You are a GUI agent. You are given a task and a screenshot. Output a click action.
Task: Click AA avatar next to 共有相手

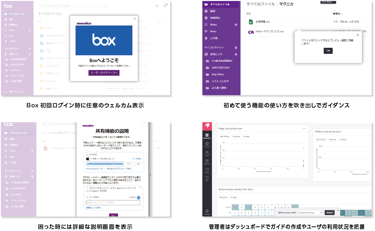pos(139,198)
